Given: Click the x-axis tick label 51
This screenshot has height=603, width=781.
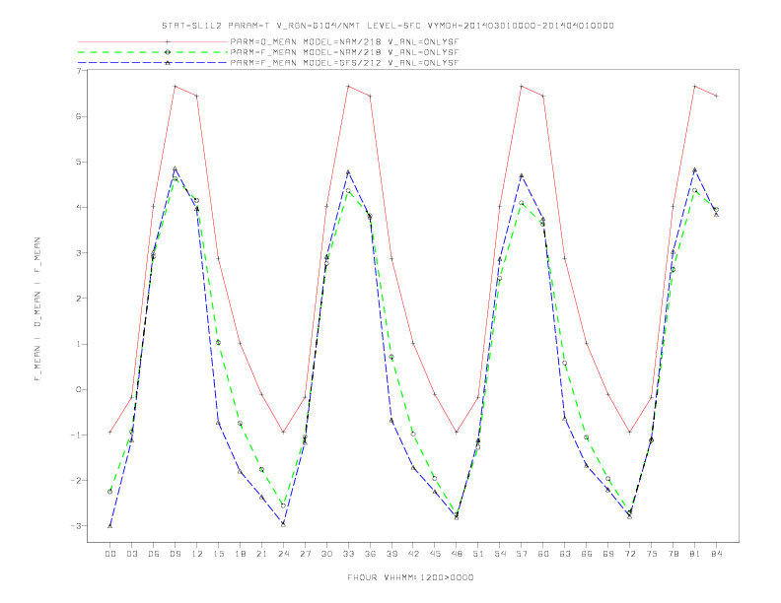Looking at the screenshot, I should point(478,554).
